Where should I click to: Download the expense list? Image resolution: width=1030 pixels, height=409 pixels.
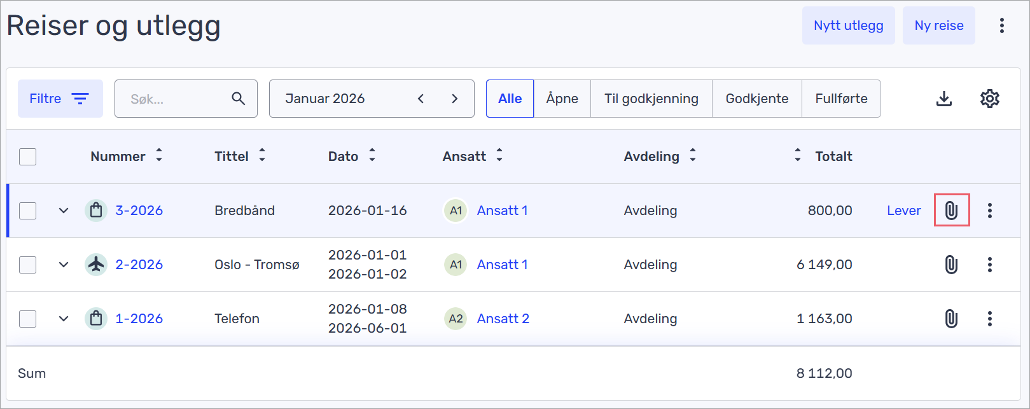pyautogui.click(x=944, y=99)
